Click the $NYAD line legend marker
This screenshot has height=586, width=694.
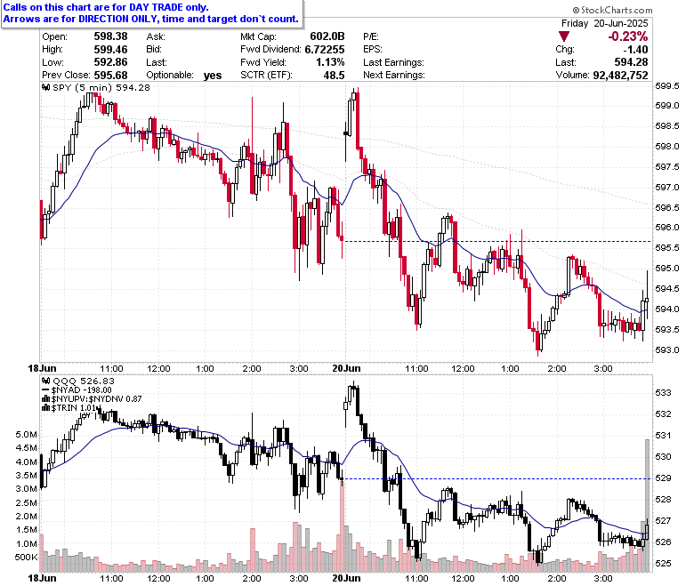tap(45, 390)
